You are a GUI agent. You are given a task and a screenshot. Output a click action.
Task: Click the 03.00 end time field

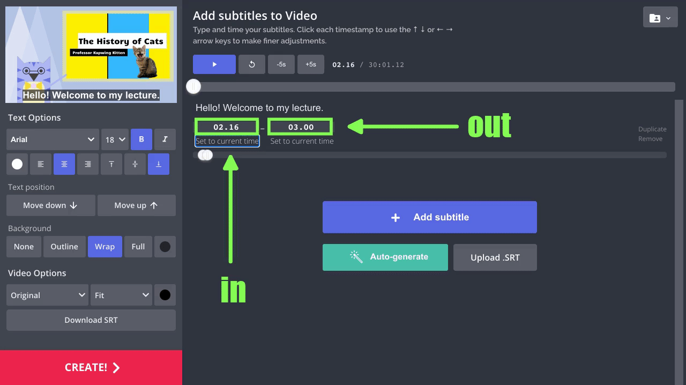pos(301,127)
